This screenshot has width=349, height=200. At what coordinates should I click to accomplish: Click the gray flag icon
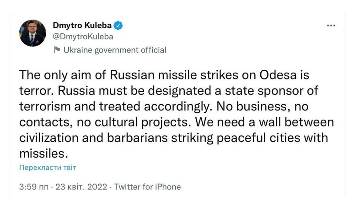coord(57,50)
